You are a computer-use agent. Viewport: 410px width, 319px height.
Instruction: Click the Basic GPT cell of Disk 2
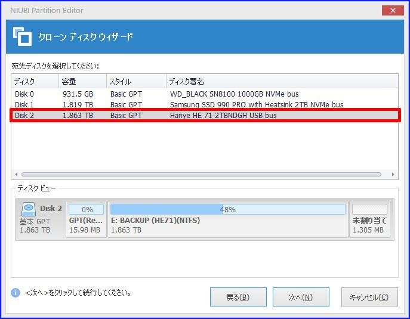126,115
